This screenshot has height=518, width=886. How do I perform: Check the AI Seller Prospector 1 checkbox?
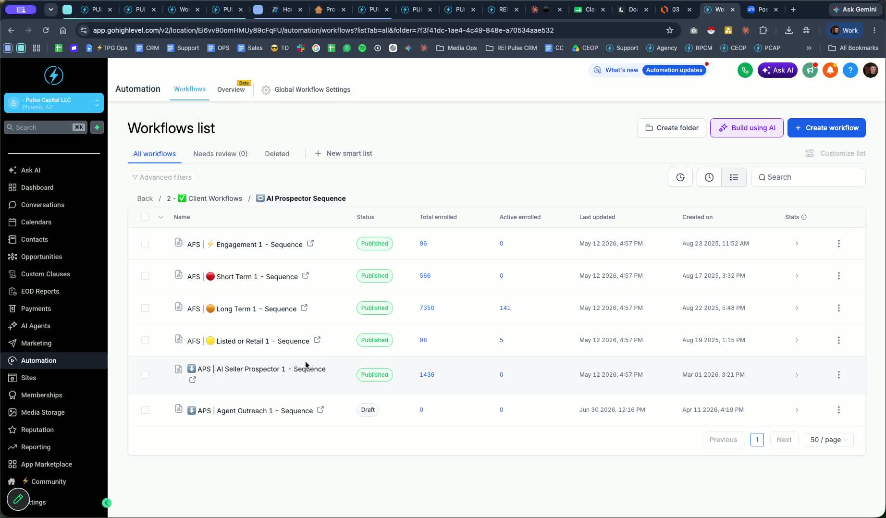[145, 375]
